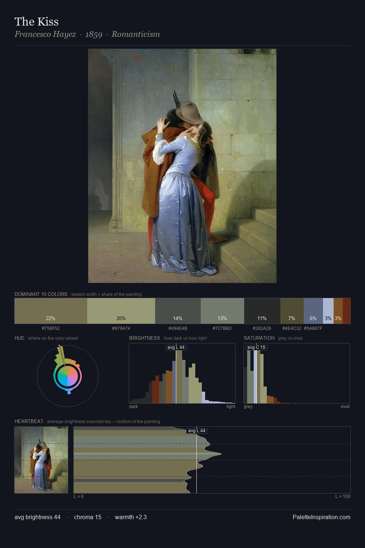Screen dimensions: 365x548
Task: Pick the dark grey 14% swatch
Action: point(178,311)
